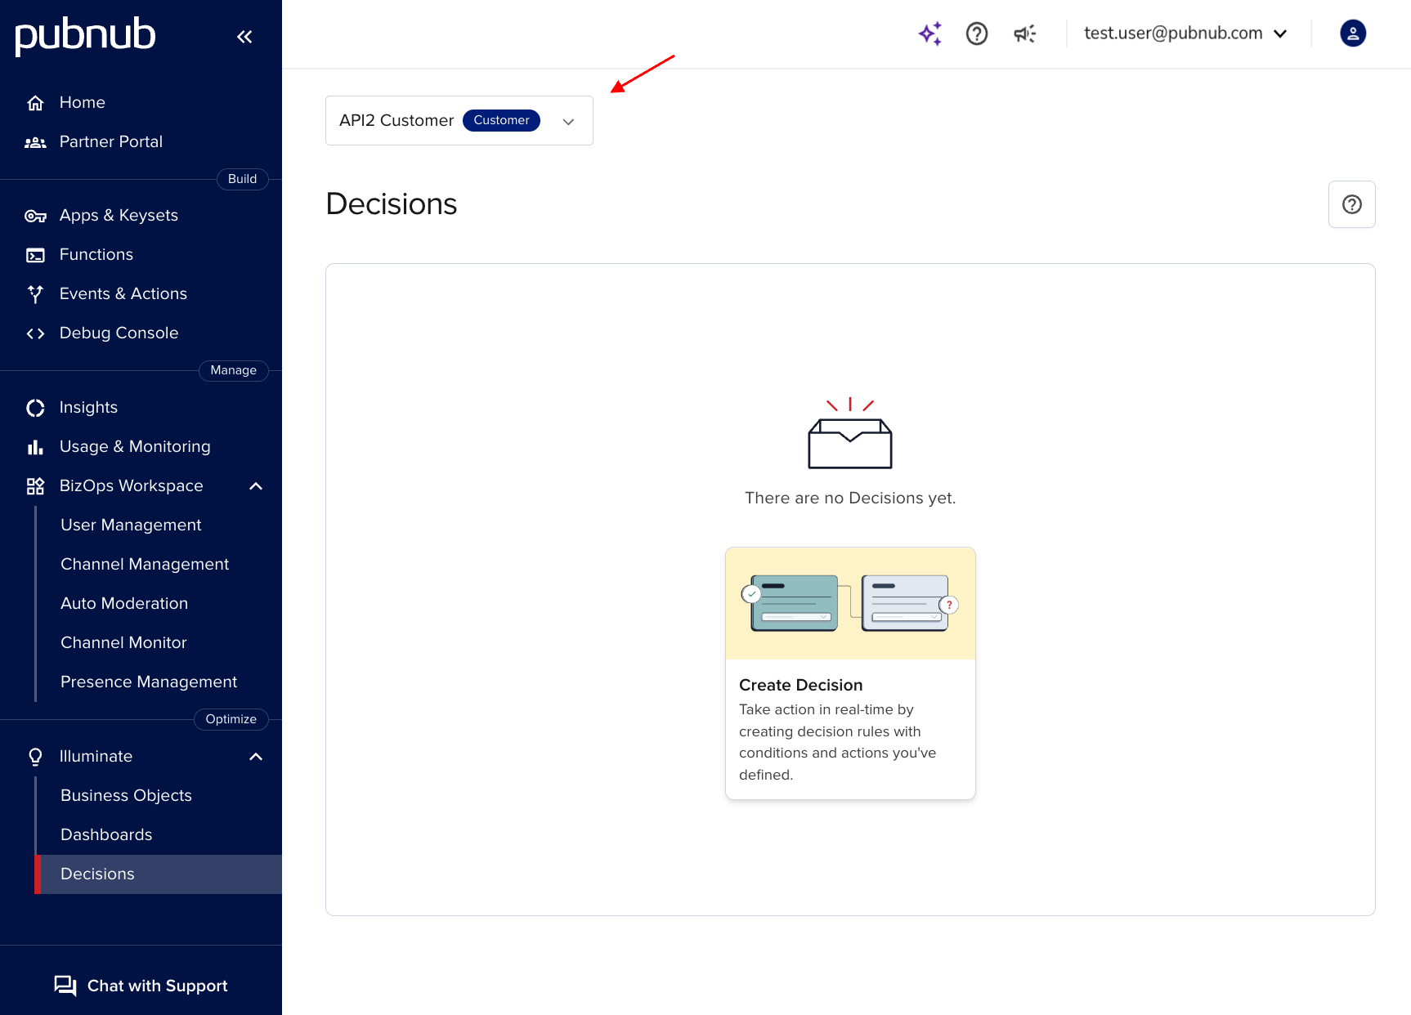Select the Home icon in sidebar
The image size is (1411, 1015).
pos(35,102)
